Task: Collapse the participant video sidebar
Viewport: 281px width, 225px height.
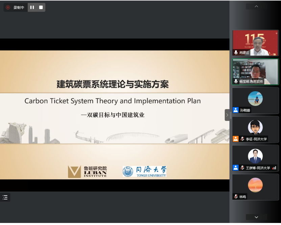Action: (x=228, y=115)
